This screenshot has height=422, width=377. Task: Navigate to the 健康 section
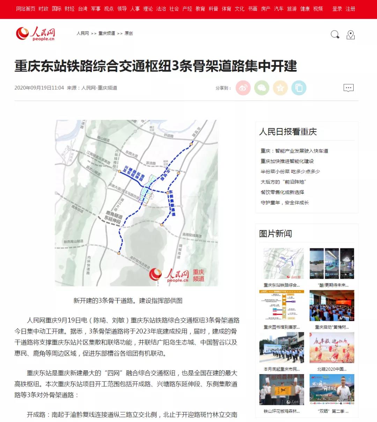click(x=305, y=9)
